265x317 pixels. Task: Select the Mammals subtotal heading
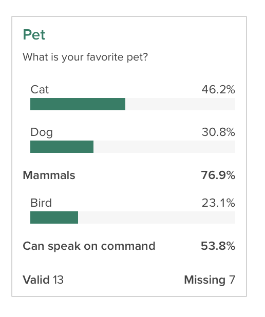click(49, 175)
